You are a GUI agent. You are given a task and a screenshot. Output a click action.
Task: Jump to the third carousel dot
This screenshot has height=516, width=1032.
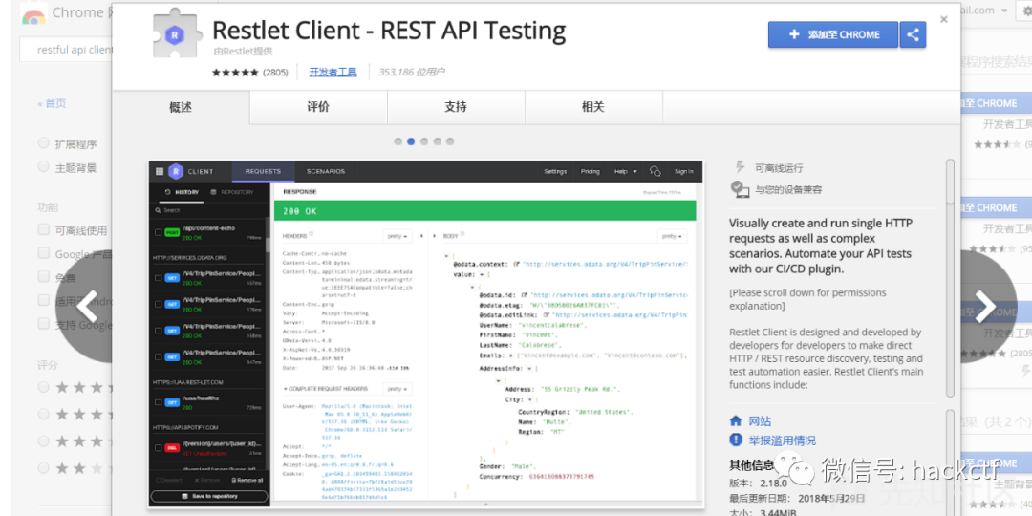424,141
